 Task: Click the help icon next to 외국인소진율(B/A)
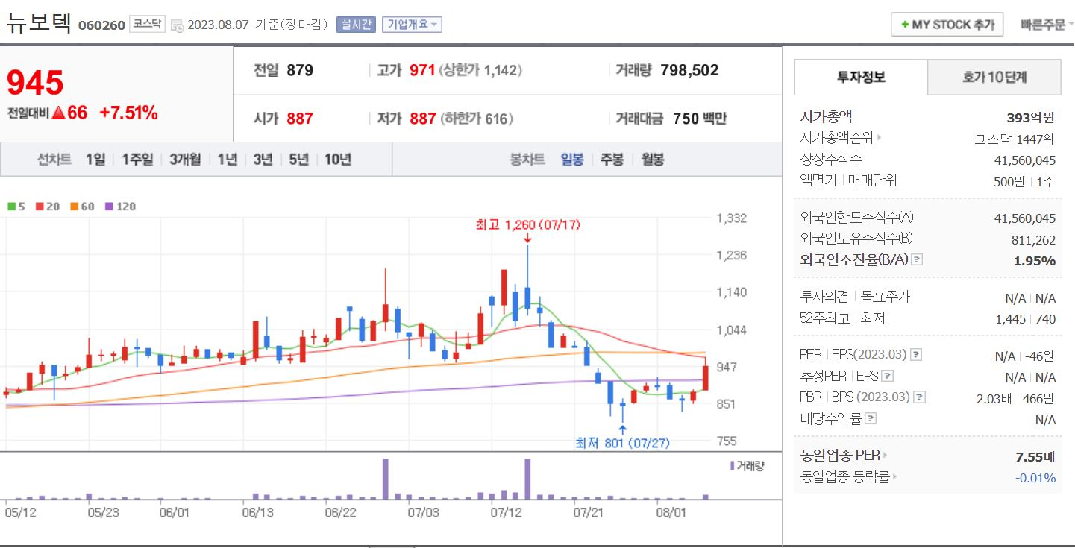[x=918, y=260]
